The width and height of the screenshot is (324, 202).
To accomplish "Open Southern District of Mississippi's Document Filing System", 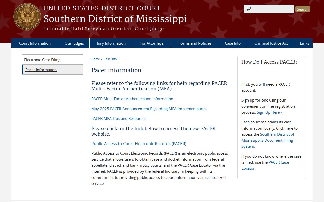I will 268,140.
